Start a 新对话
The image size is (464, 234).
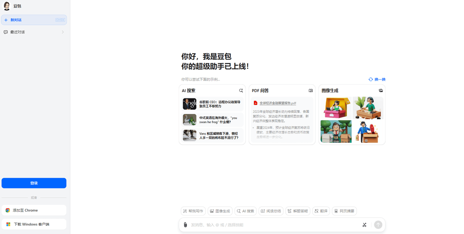click(x=34, y=20)
